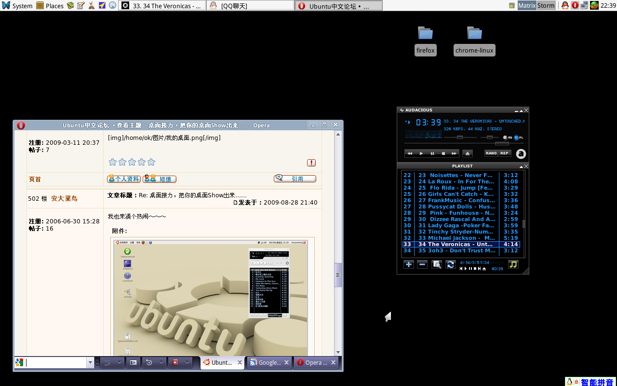Open the chrome-linux desktop folder
Viewport: 617px width, 386px height.
click(x=474, y=41)
